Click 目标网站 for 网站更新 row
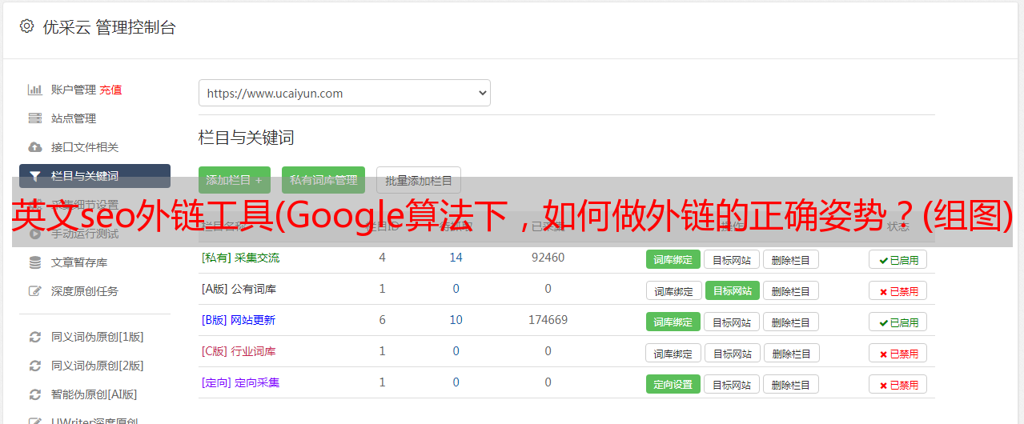Viewport: 1024px width, 424px height. tap(732, 322)
